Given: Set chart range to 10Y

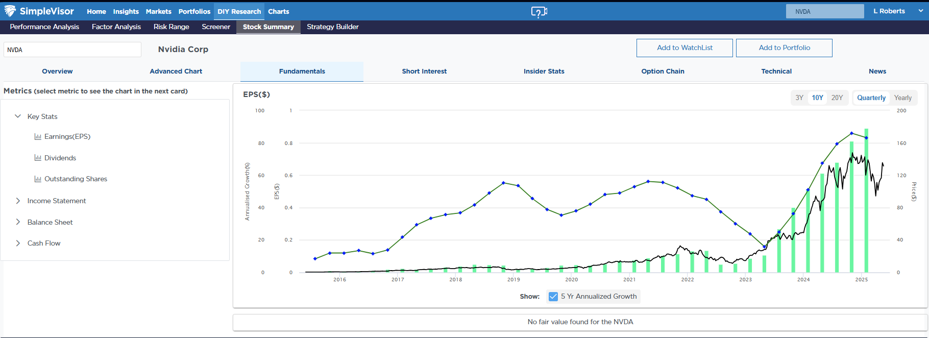Looking at the screenshot, I should 818,98.
